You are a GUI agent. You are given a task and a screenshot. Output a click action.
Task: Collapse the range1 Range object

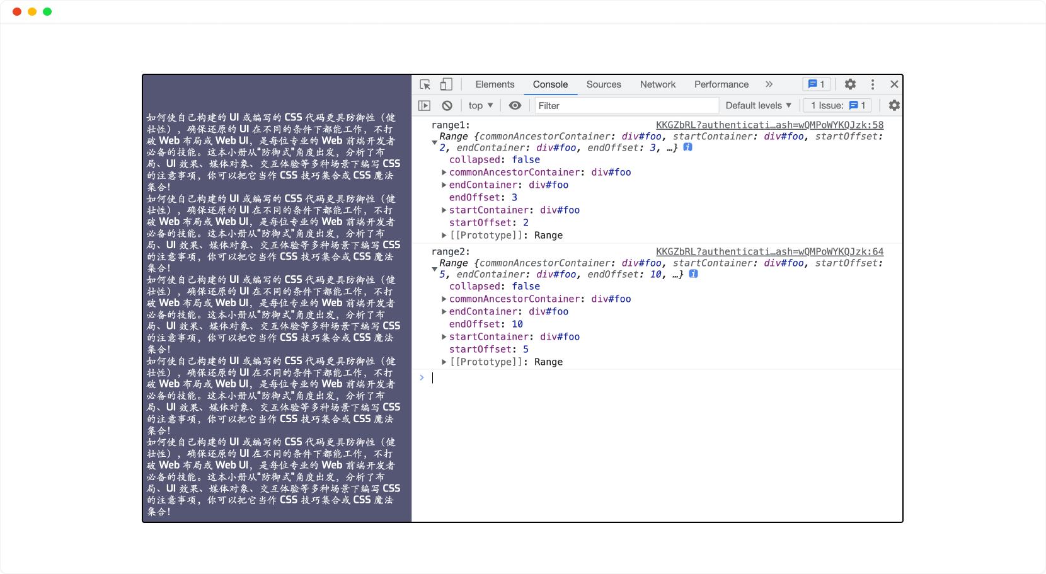(434, 142)
